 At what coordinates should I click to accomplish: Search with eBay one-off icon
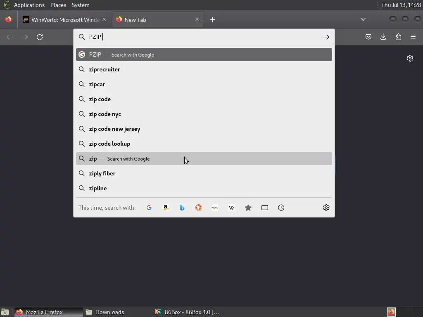(215, 208)
